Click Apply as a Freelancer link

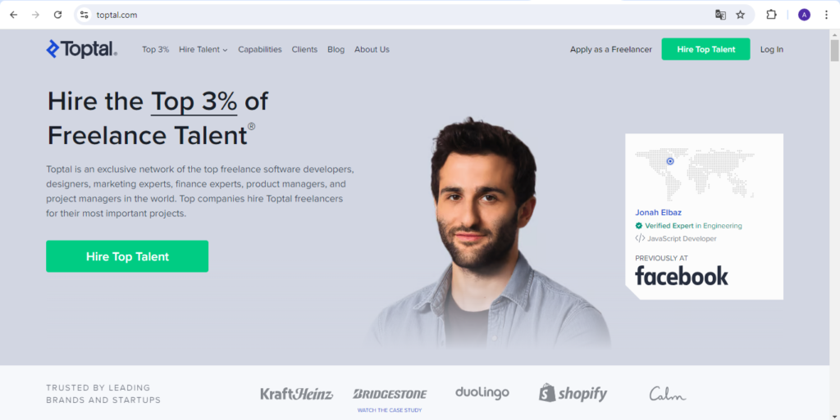pyautogui.click(x=610, y=49)
